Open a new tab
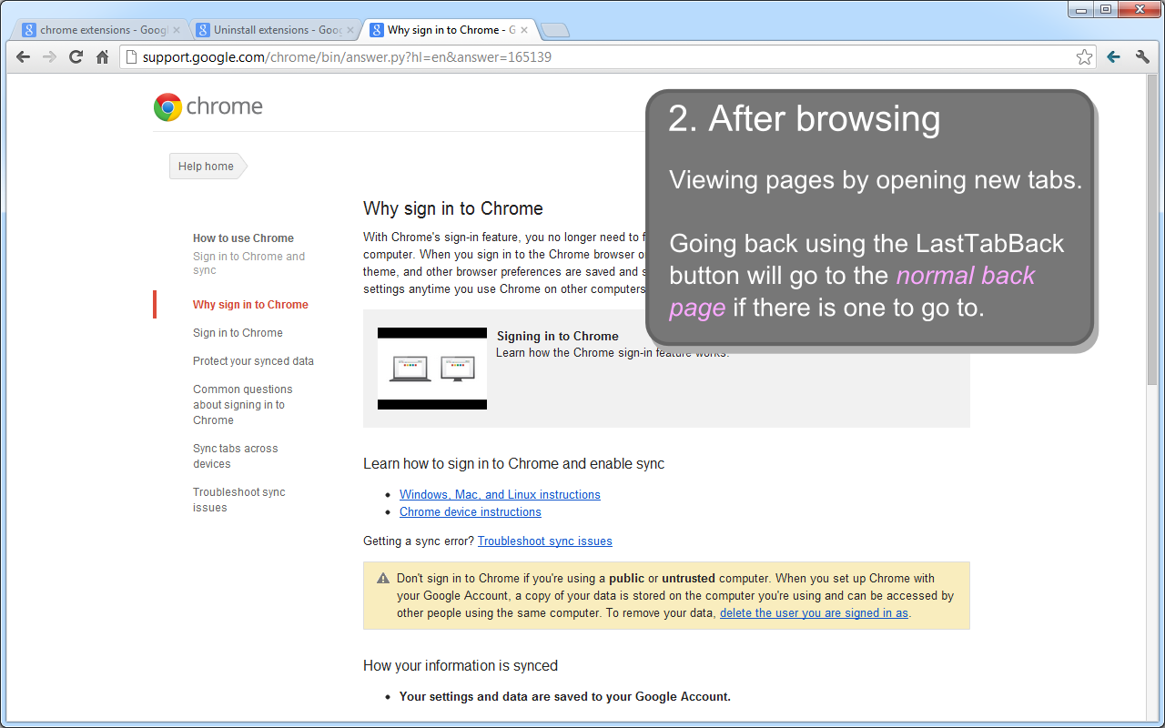The width and height of the screenshot is (1165, 728). pyautogui.click(x=554, y=31)
